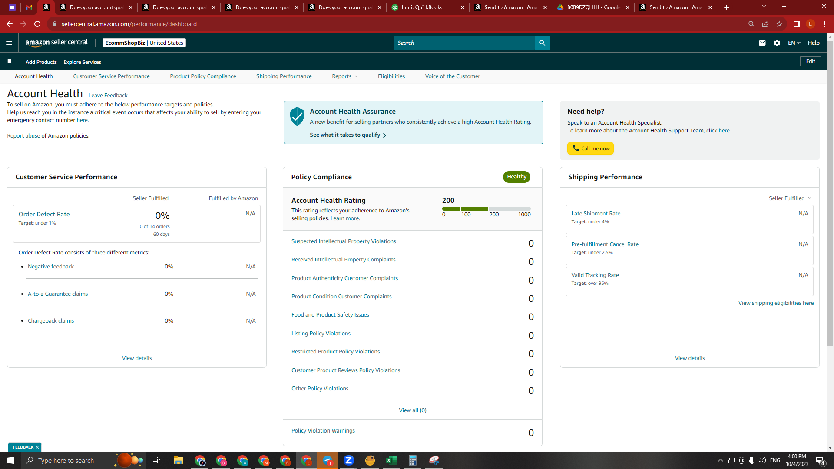Open the browser zoom magnifier icon
The height and width of the screenshot is (469, 834).
(751, 24)
